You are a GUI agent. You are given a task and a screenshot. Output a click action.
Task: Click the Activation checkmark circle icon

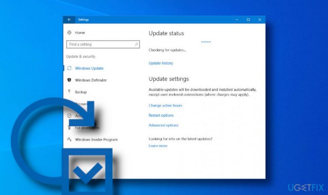[69, 115]
